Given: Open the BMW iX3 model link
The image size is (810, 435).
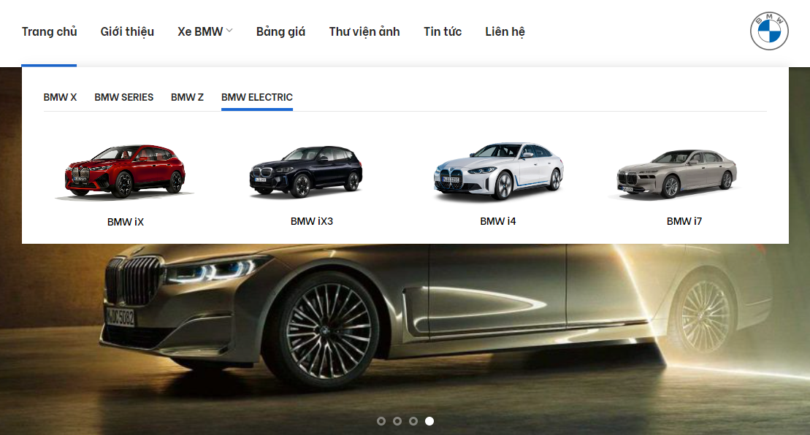Looking at the screenshot, I should tap(312, 221).
